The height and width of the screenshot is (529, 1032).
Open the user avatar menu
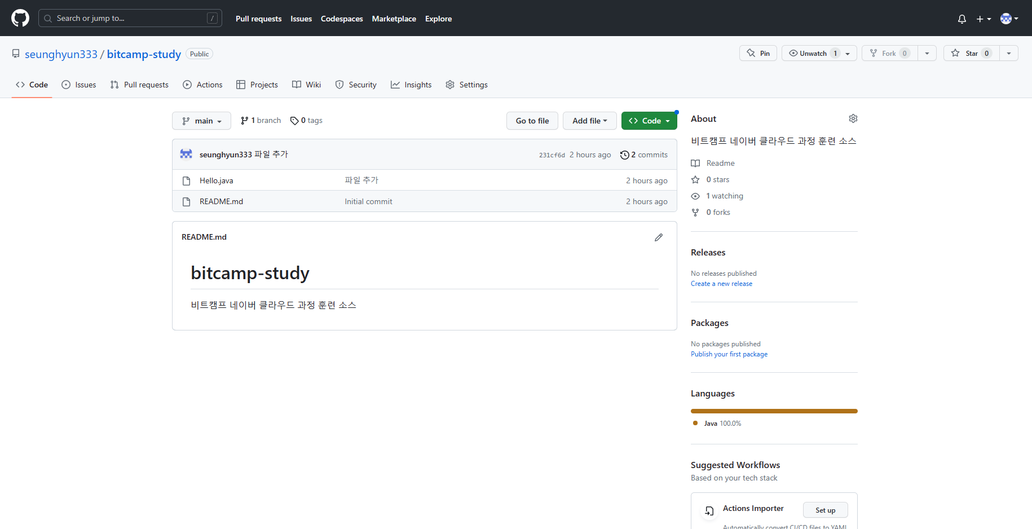click(x=1009, y=19)
